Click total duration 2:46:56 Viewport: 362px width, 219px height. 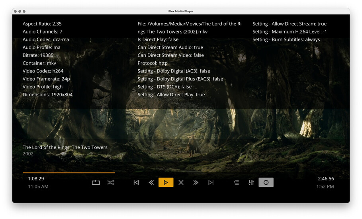tap(326, 179)
